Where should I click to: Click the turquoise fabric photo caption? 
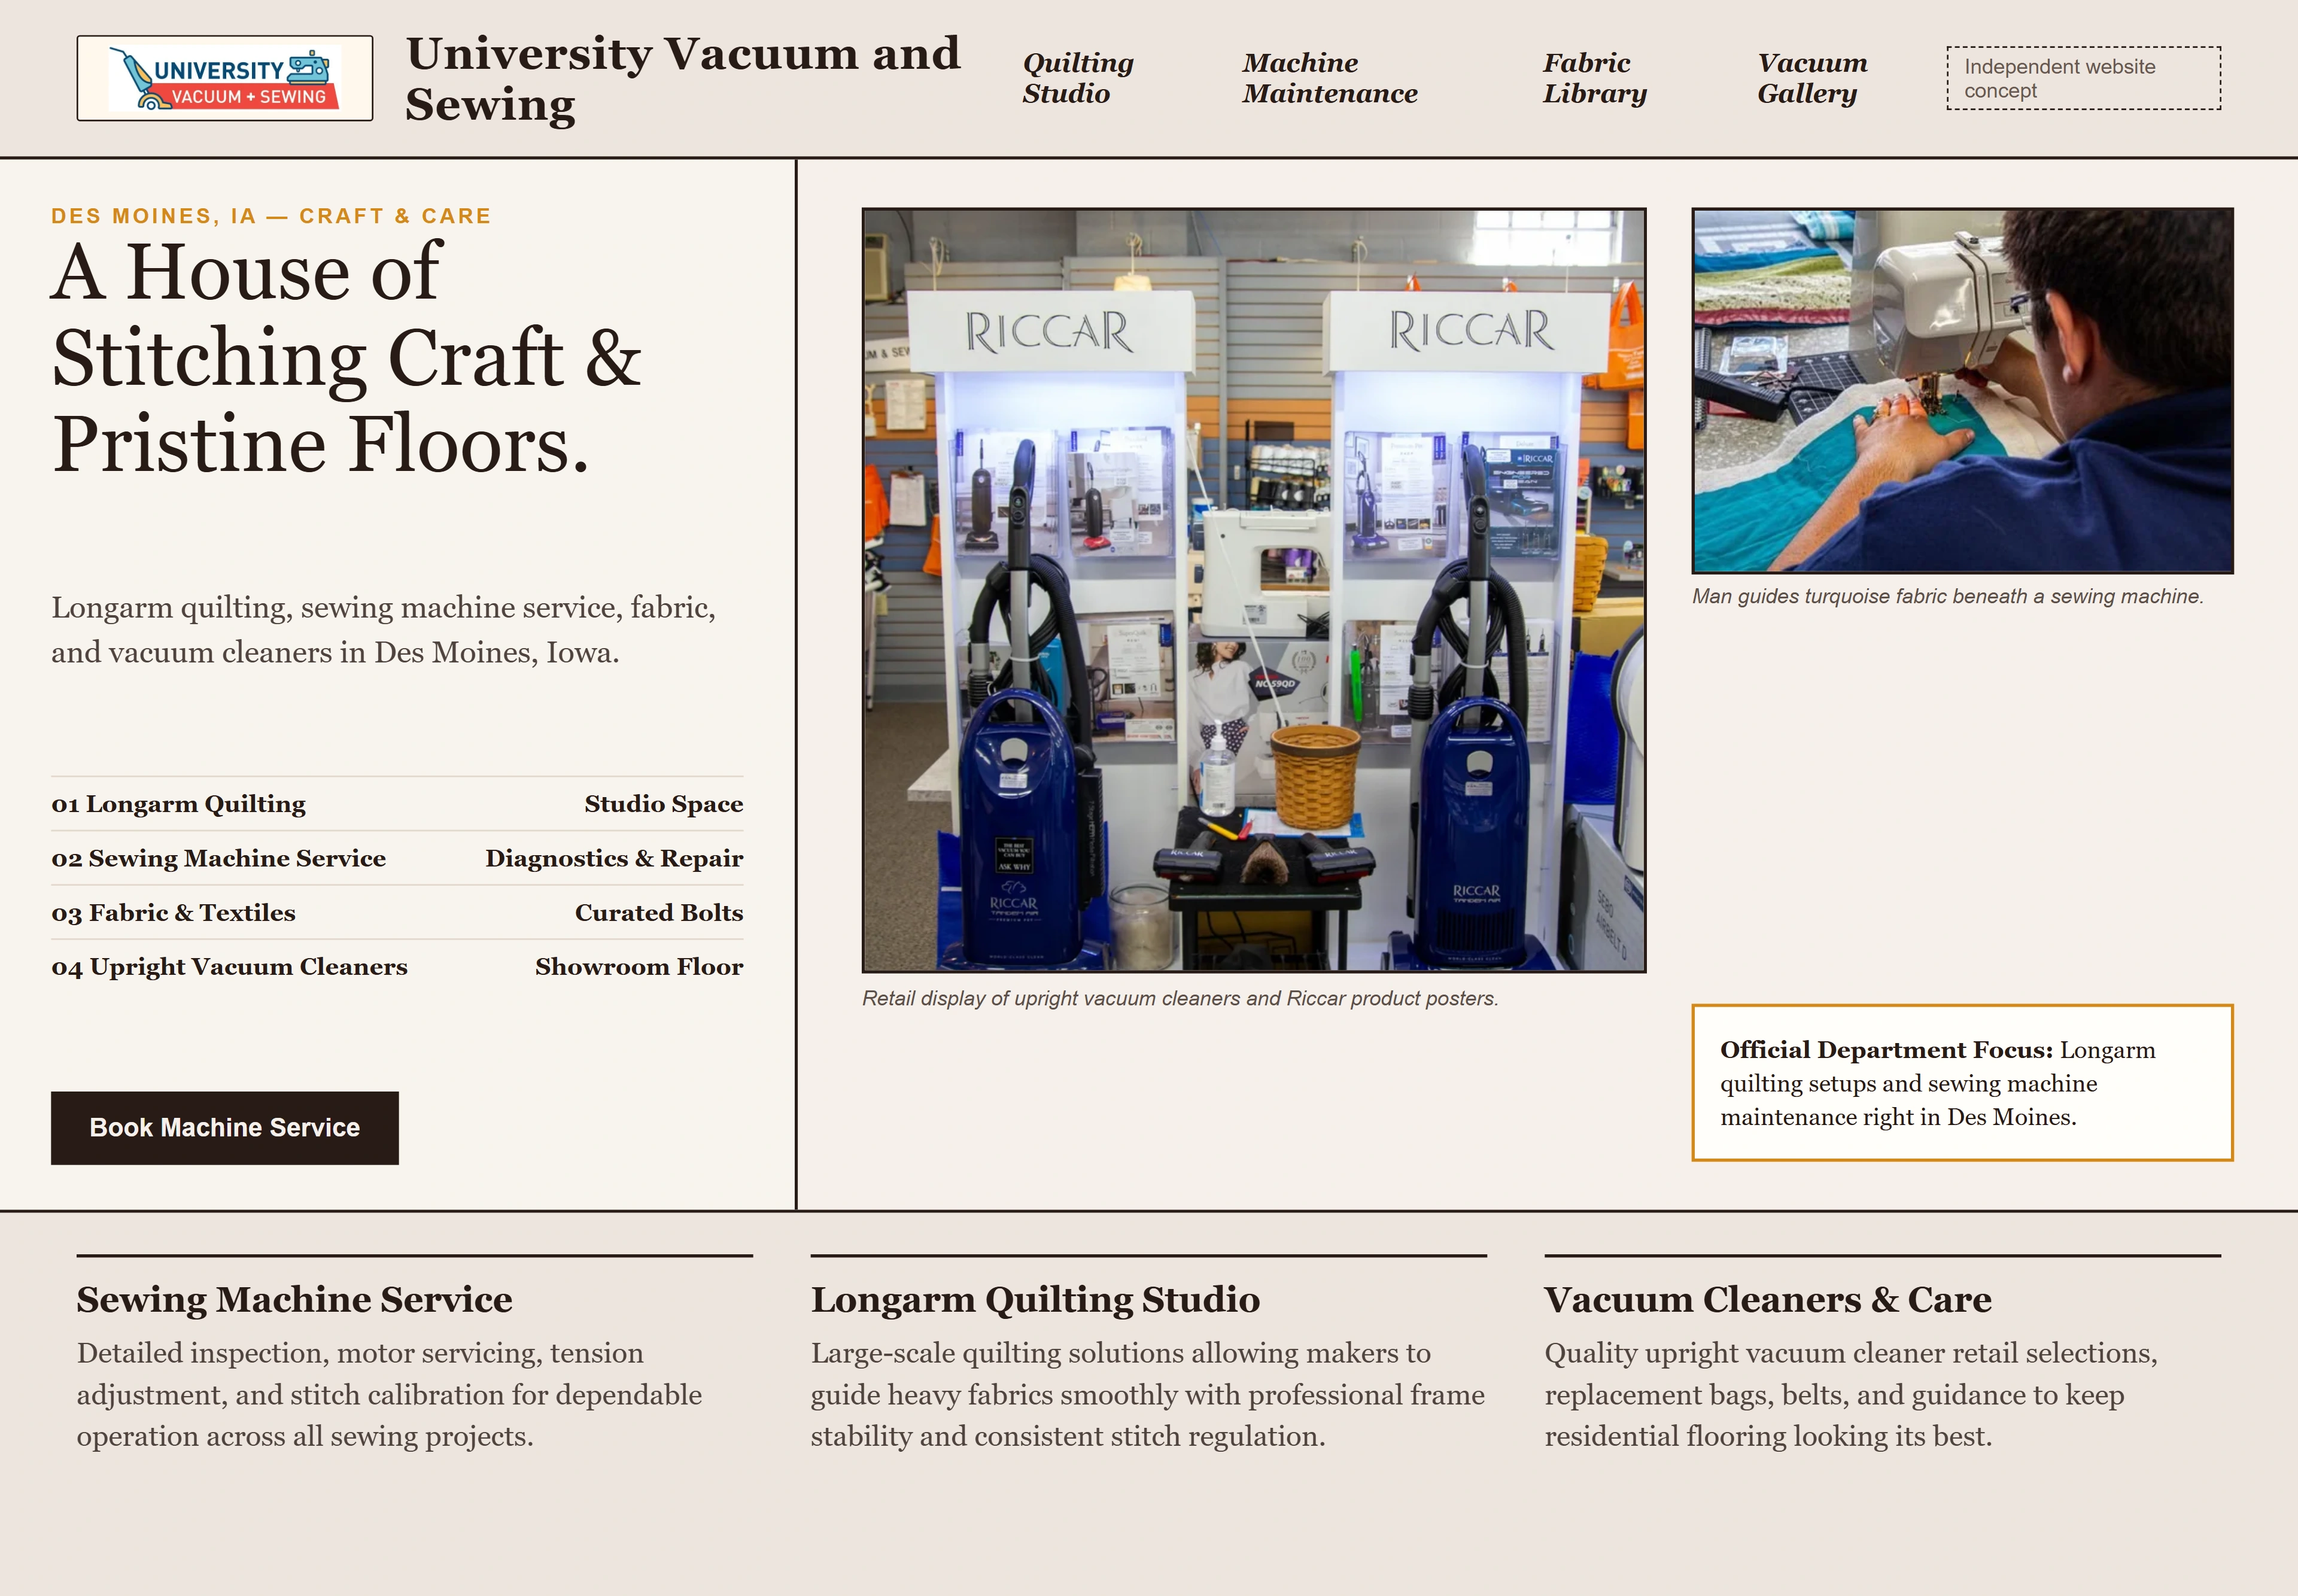(x=1947, y=596)
